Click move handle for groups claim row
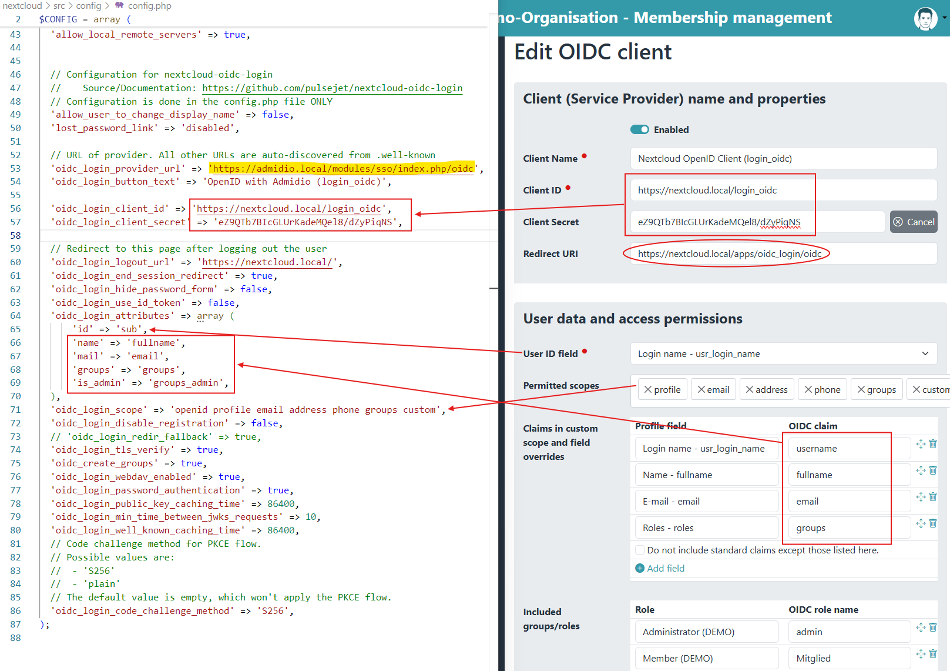The image size is (950, 671). coord(921,523)
